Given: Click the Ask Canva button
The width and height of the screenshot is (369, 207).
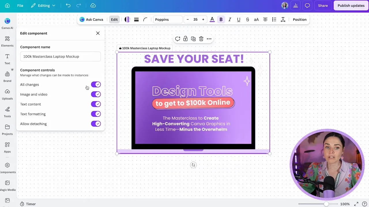Looking at the screenshot, I should tap(91, 20).
